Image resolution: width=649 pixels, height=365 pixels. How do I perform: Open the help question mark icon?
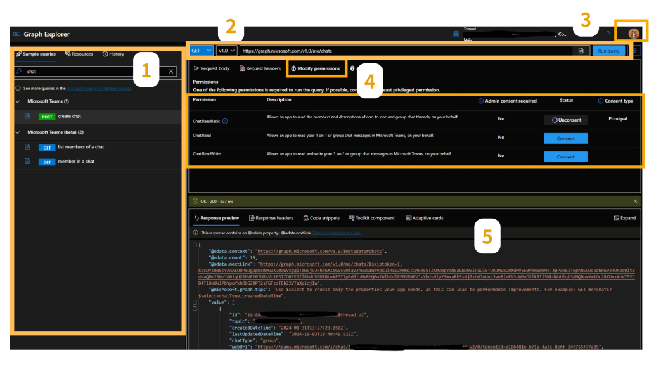click(x=608, y=34)
